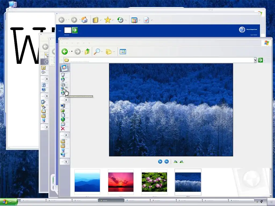E-mail this file using envelope icon

tap(63, 124)
